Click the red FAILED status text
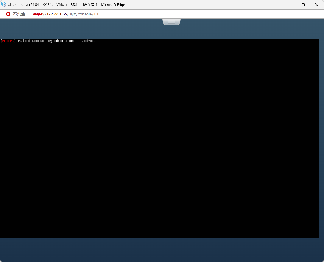The height and width of the screenshot is (262, 324). tap(8, 41)
